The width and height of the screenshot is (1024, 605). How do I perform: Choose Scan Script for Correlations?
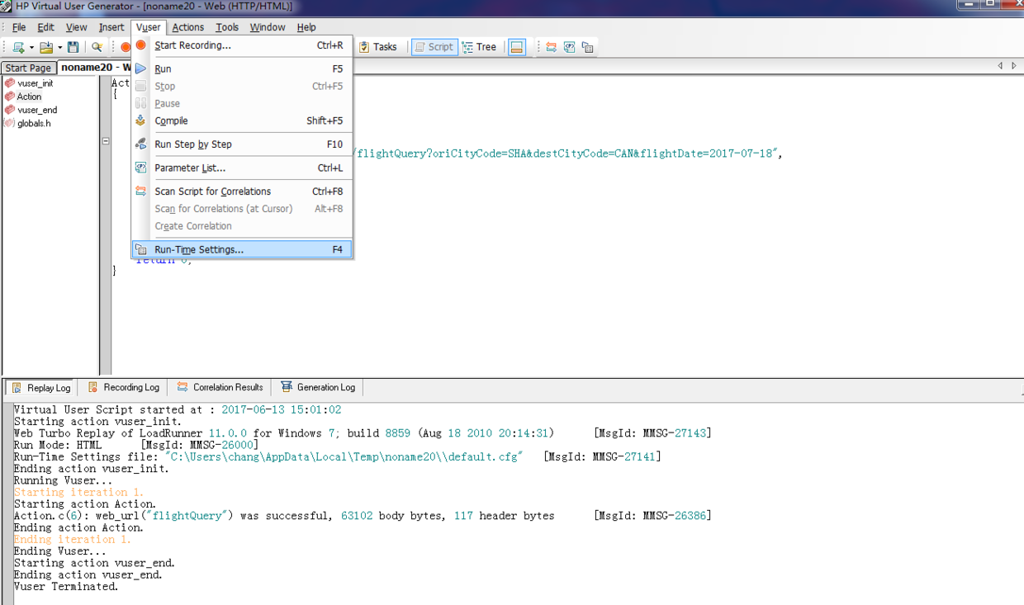[x=242, y=191]
